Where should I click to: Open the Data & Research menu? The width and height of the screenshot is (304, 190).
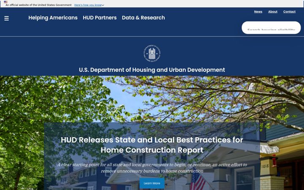143,18
